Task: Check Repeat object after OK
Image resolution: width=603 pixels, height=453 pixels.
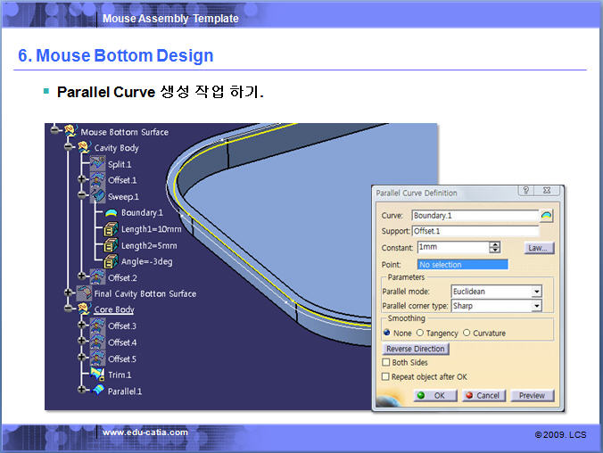Action: [x=386, y=377]
